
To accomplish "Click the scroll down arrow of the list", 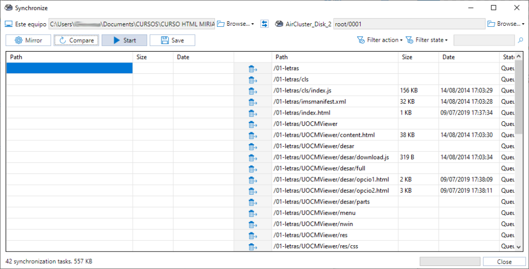I will coord(519,247).
